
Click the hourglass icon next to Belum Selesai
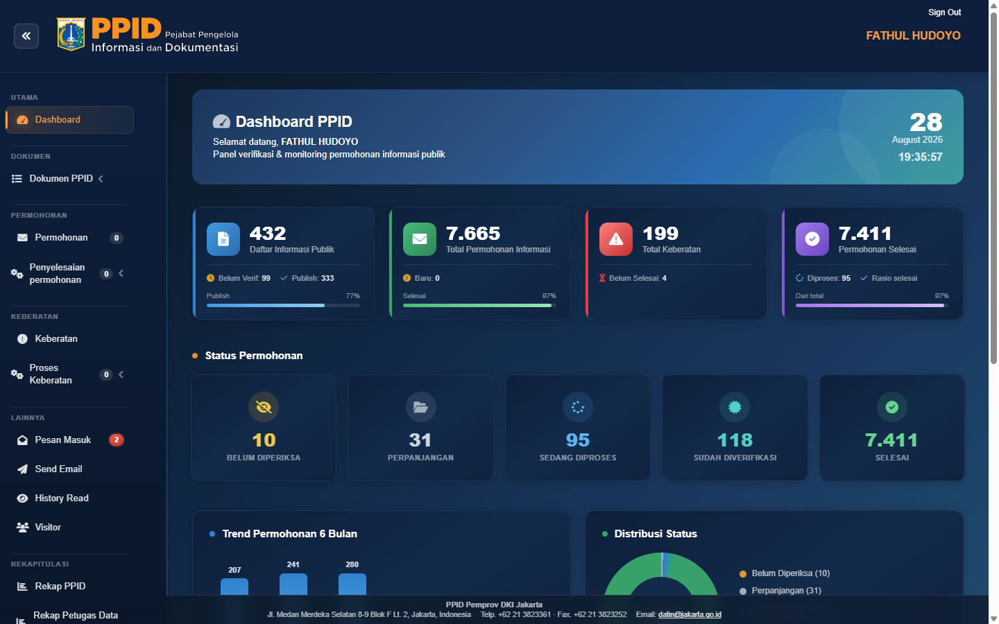602,278
